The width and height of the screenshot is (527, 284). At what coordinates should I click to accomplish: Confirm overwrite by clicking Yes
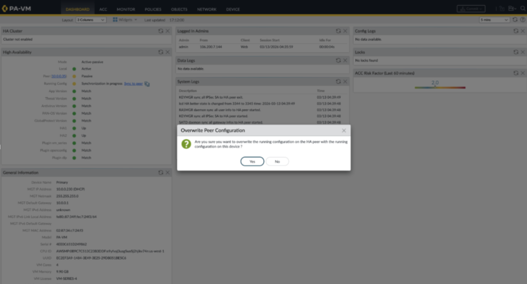click(x=252, y=161)
